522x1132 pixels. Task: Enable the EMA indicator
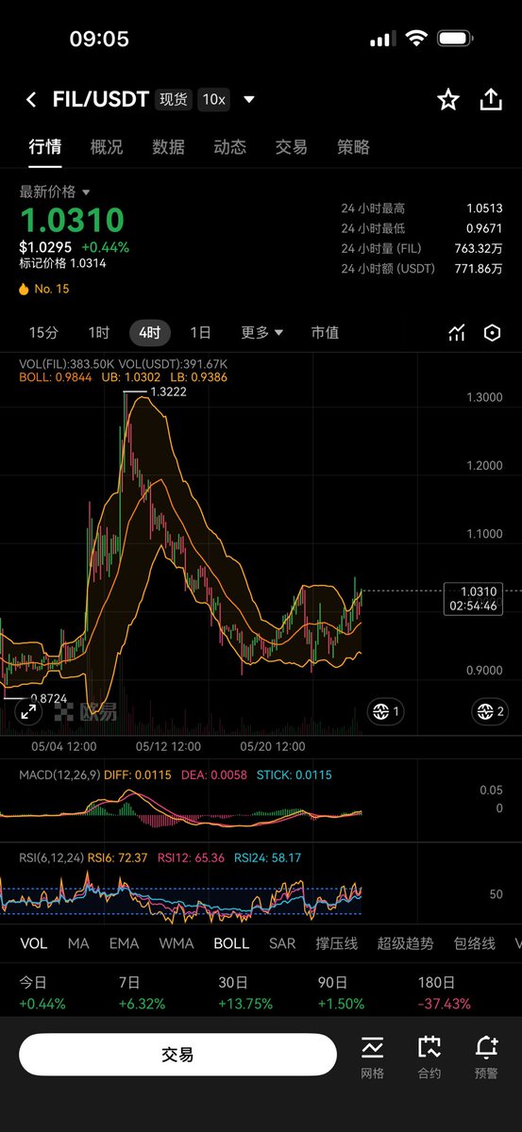[x=124, y=943]
